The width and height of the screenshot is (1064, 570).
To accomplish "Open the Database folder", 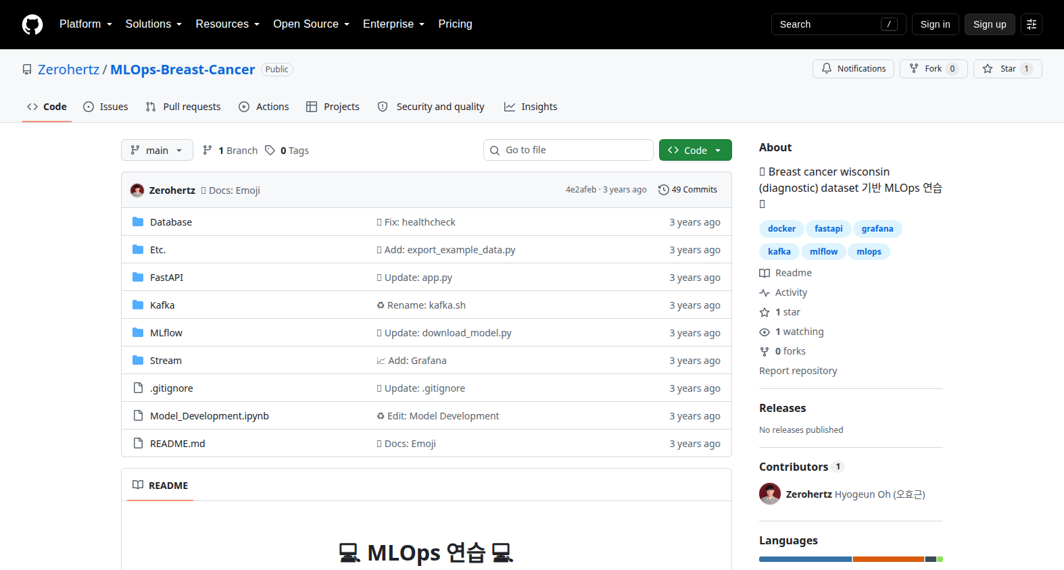I will pos(171,222).
